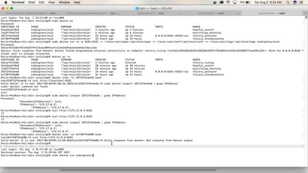Minimize the Terminal window with yellow button
The width and height of the screenshot is (308, 173).
click(7, 9)
